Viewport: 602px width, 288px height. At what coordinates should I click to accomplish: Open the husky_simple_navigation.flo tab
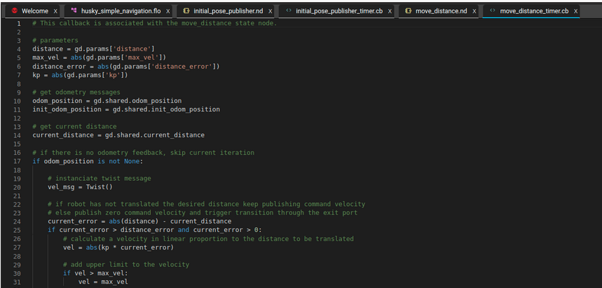[121, 11]
